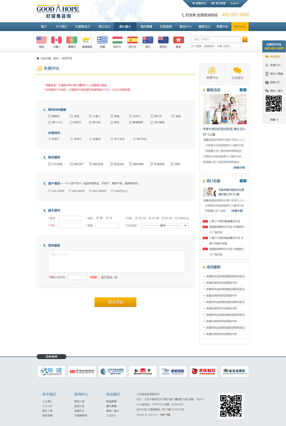This screenshot has height=426, width=286.
Task: Click previous arrow in 热门专题 panel
Action: coord(241,181)
